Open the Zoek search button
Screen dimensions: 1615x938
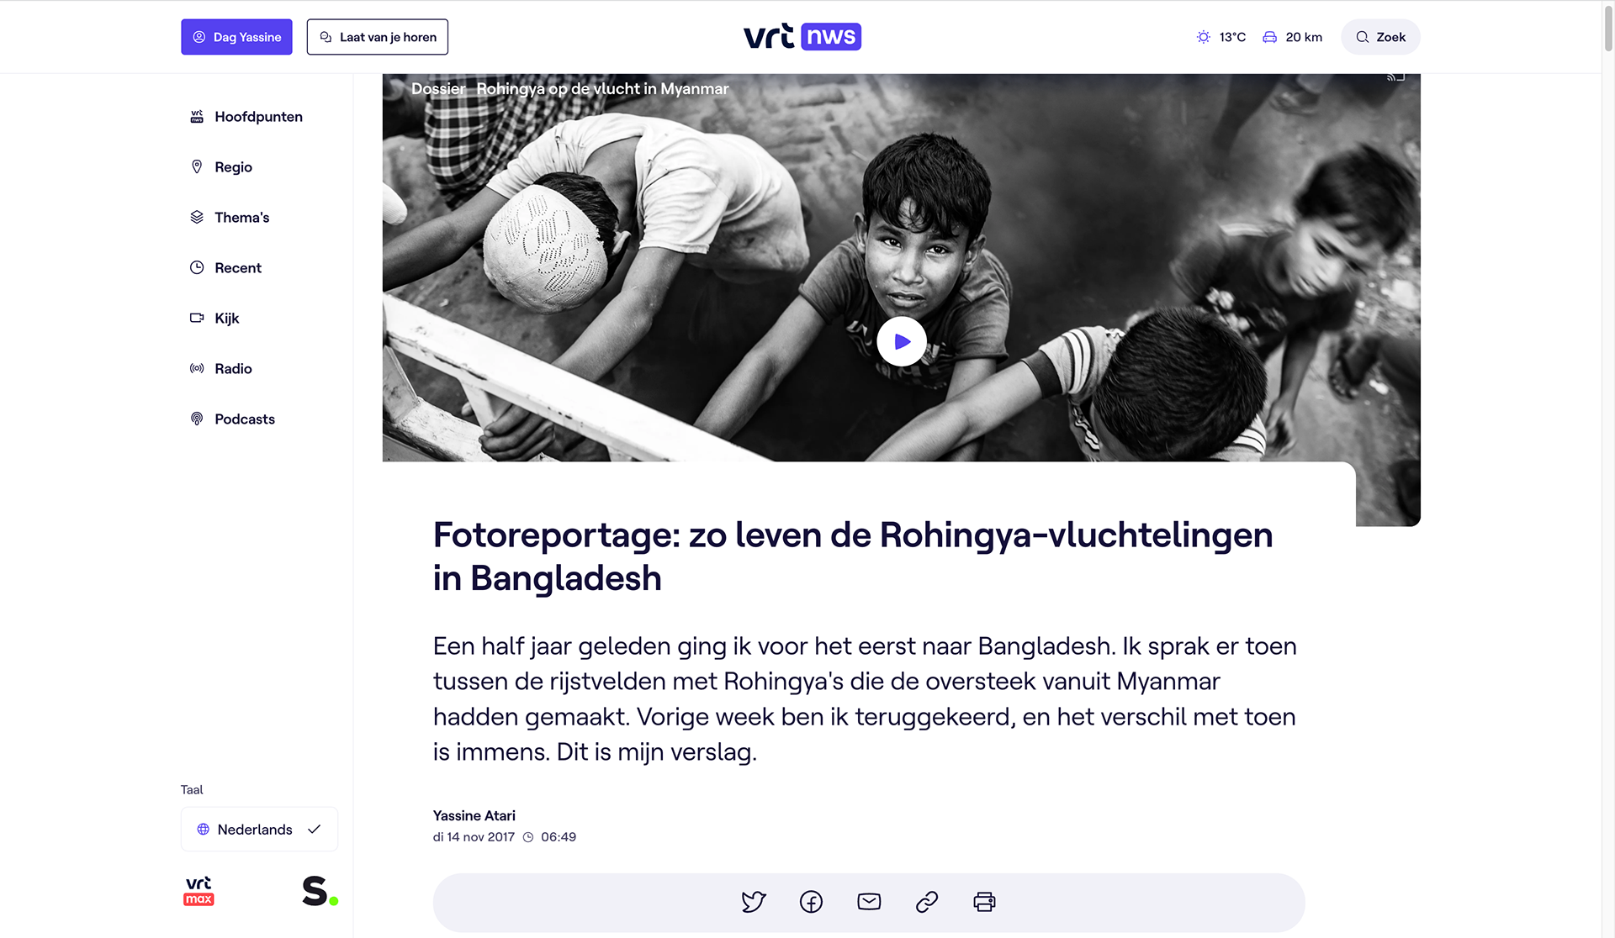tap(1380, 37)
